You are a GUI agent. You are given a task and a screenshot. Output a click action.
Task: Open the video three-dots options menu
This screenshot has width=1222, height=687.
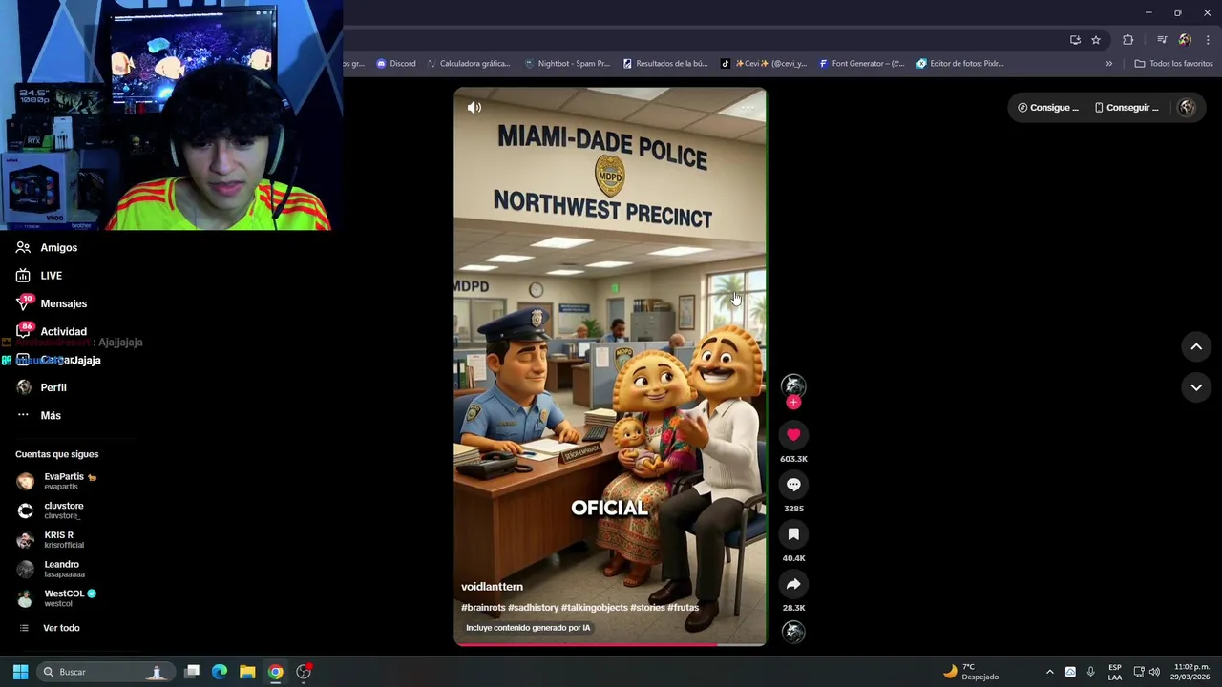(747, 108)
